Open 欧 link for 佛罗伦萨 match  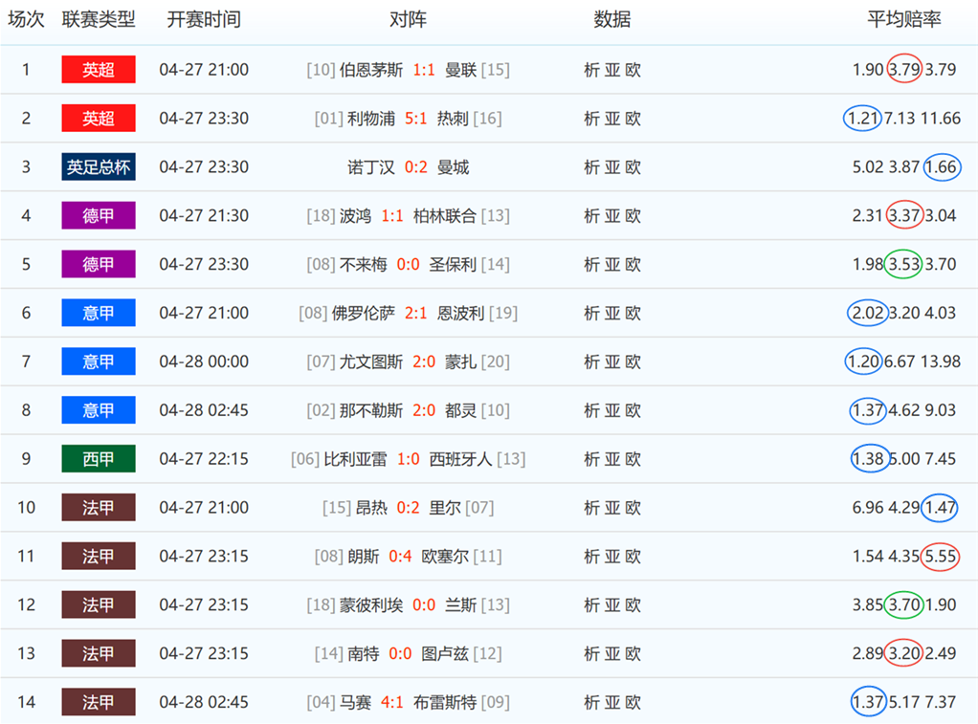click(x=633, y=313)
